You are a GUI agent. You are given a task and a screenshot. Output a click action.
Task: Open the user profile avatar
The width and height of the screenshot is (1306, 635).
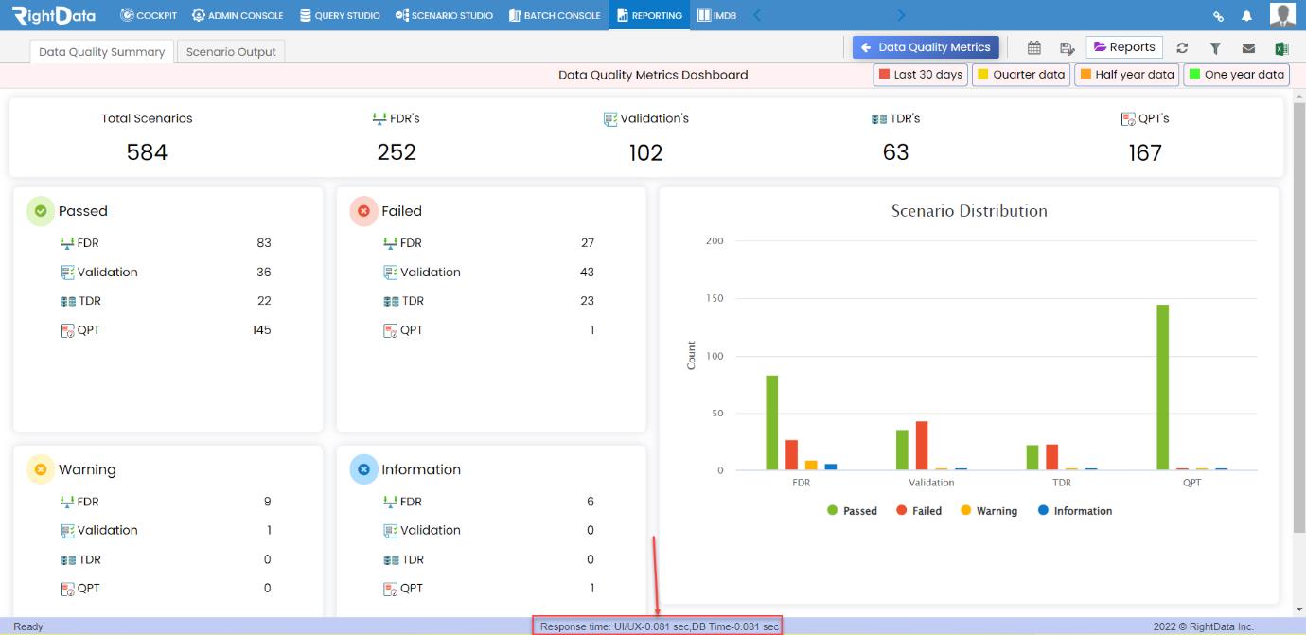pyautogui.click(x=1282, y=14)
